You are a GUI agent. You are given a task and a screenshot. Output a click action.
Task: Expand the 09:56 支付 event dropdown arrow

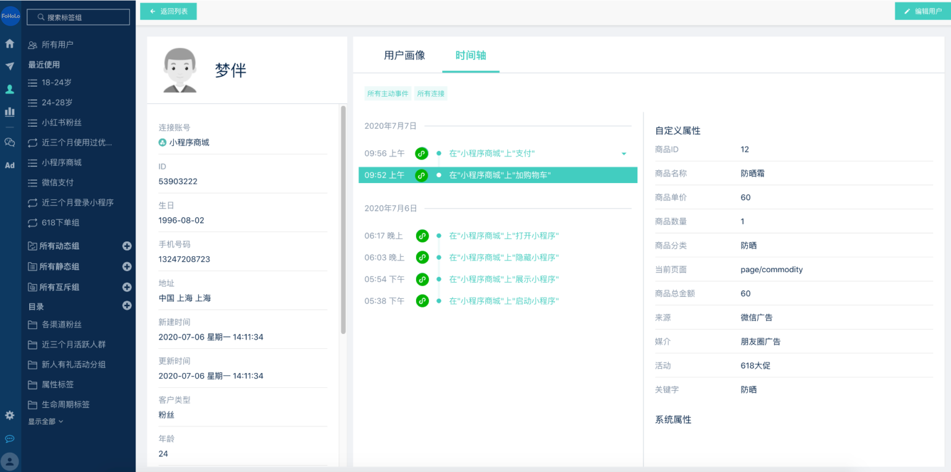click(x=623, y=154)
